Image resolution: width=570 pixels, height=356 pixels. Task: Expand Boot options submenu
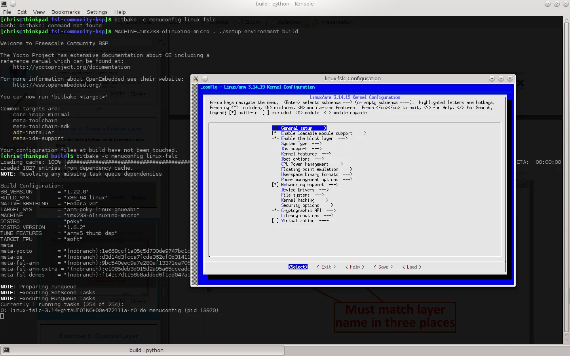tap(302, 159)
